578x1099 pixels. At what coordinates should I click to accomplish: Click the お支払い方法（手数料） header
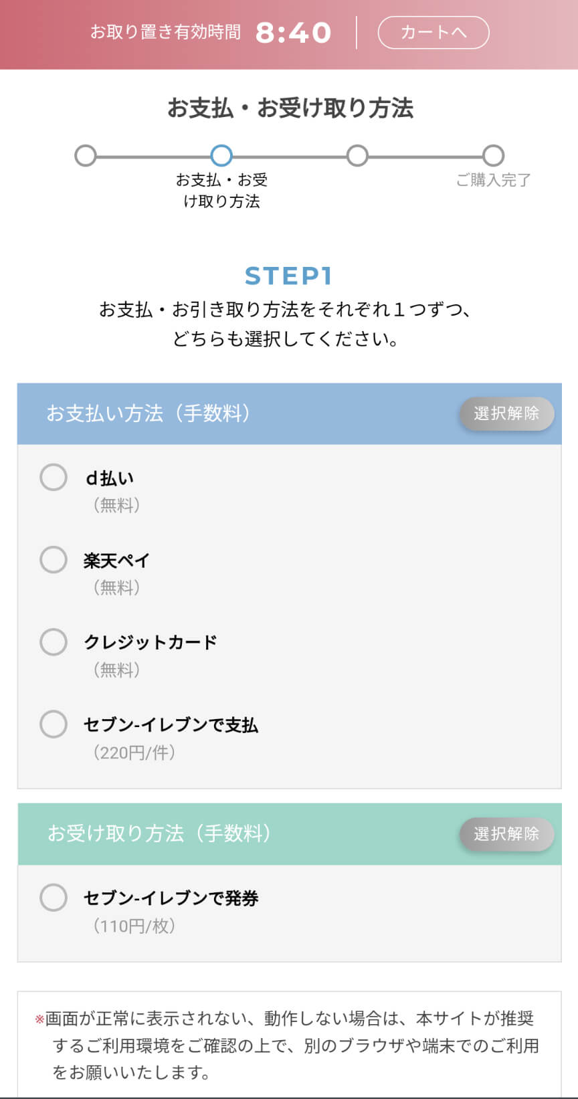click(149, 413)
